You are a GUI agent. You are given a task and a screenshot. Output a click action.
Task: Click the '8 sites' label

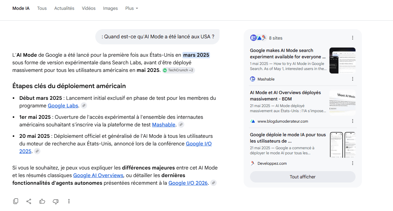coord(275,38)
